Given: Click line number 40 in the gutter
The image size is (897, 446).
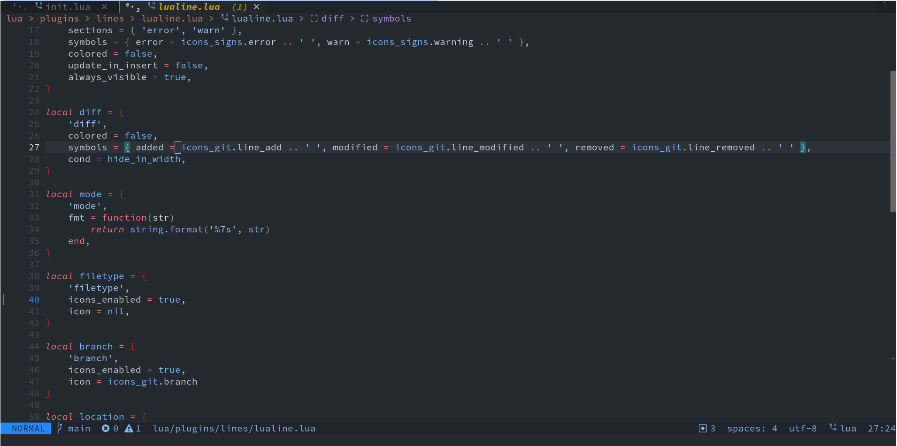Looking at the screenshot, I should (34, 299).
